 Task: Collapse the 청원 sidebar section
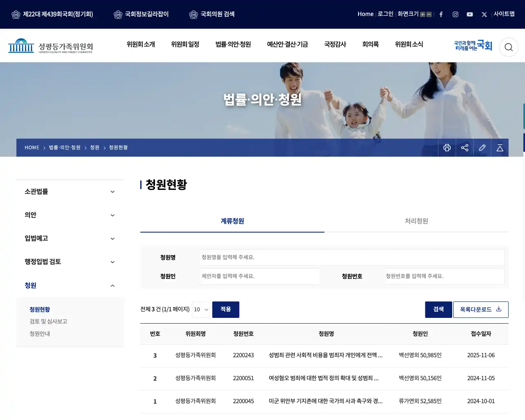70,285
